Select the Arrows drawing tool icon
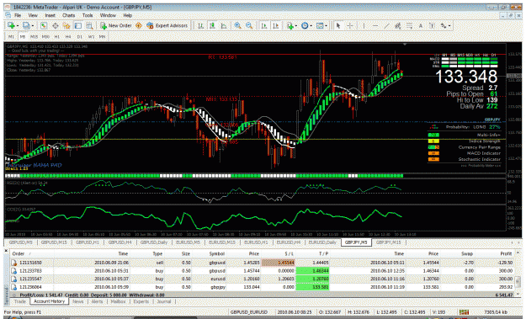This screenshot has width=526, height=319. [x=444, y=25]
